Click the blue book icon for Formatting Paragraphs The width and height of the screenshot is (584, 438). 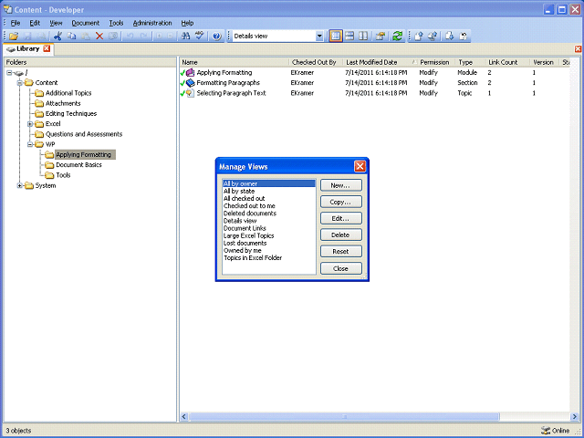pyautogui.click(x=191, y=83)
